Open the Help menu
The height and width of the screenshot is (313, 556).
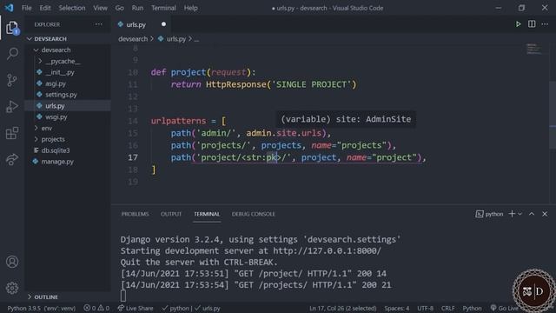tap(191, 8)
